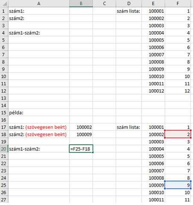The width and height of the screenshot is (193, 205).
Task: Select column D header
Action: pos(129,3)
